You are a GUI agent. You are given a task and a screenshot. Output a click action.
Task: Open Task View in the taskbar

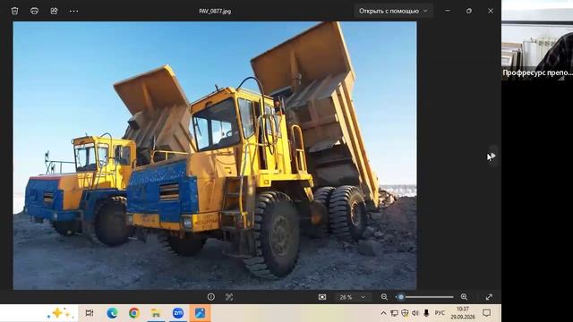[x=90, y=313]
